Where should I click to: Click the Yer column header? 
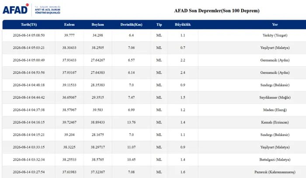275,24
